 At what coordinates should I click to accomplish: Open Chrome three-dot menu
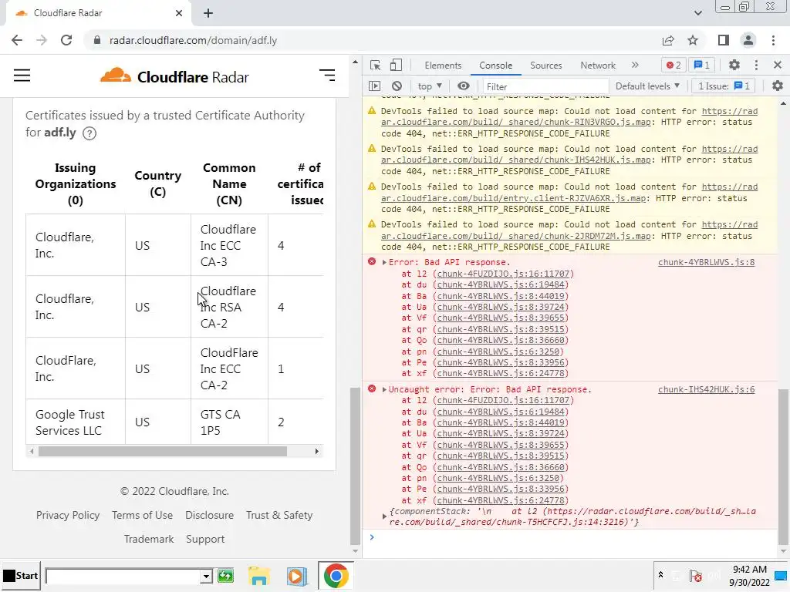coord(773,40)
